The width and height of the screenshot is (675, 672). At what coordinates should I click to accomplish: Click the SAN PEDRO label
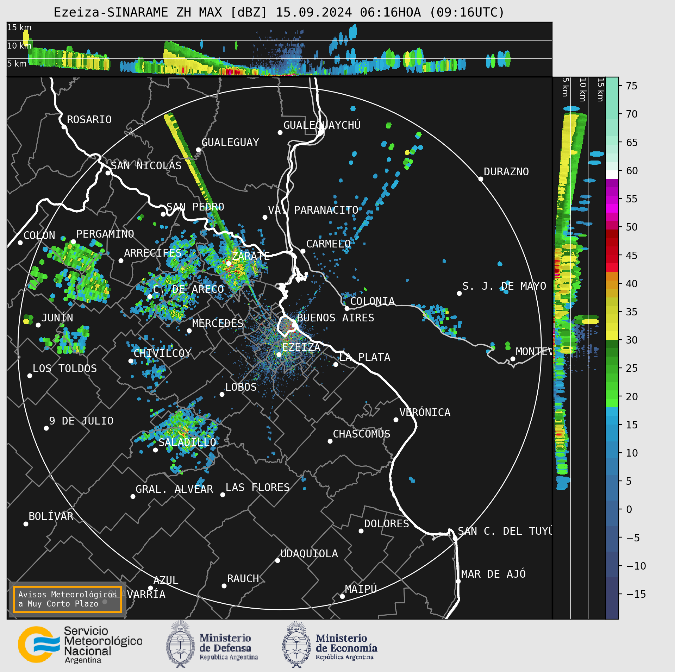(195, 207)
